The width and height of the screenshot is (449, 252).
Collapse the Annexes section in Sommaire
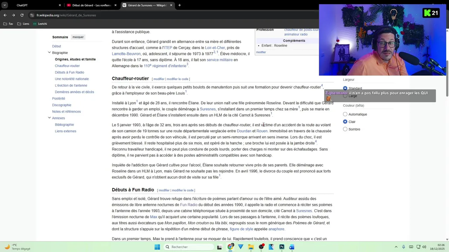coord(49,118)
